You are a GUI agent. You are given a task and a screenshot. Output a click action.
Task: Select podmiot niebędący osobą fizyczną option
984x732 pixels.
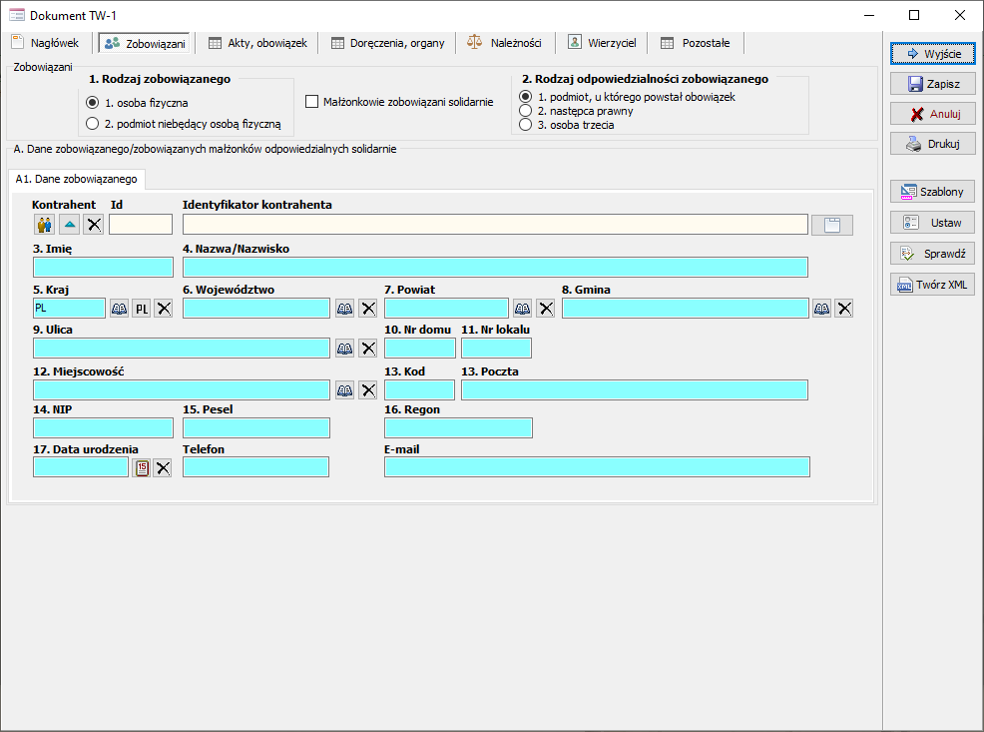pos(93,125)
